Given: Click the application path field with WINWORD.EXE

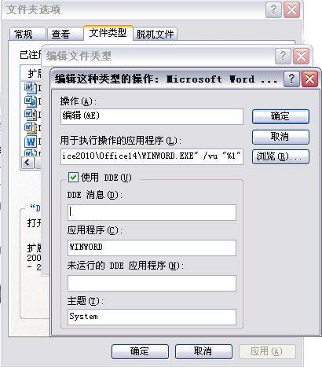Looking at the screenshot, I should click(x=152, y=156).
